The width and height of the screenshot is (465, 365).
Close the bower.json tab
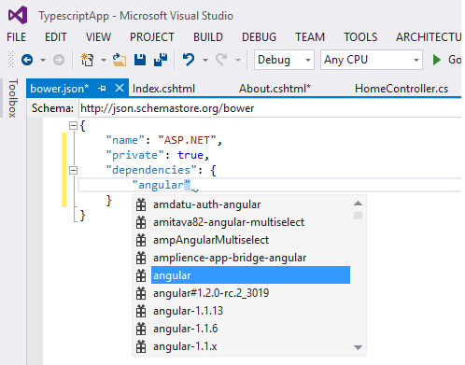point(120,88)
